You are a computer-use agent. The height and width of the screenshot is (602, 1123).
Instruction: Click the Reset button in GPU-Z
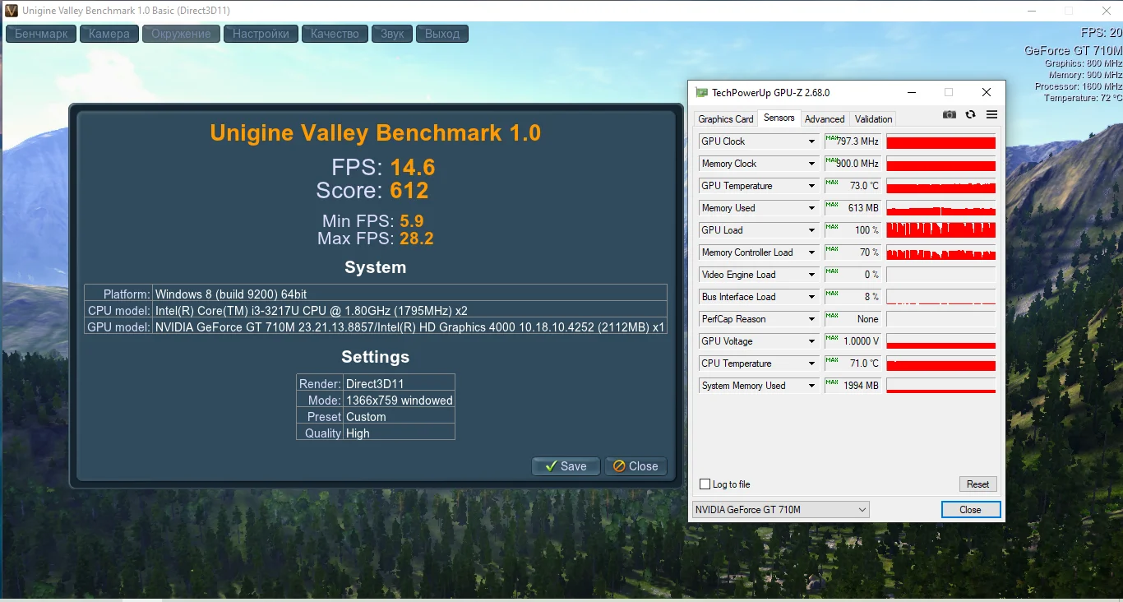point(977,484)
